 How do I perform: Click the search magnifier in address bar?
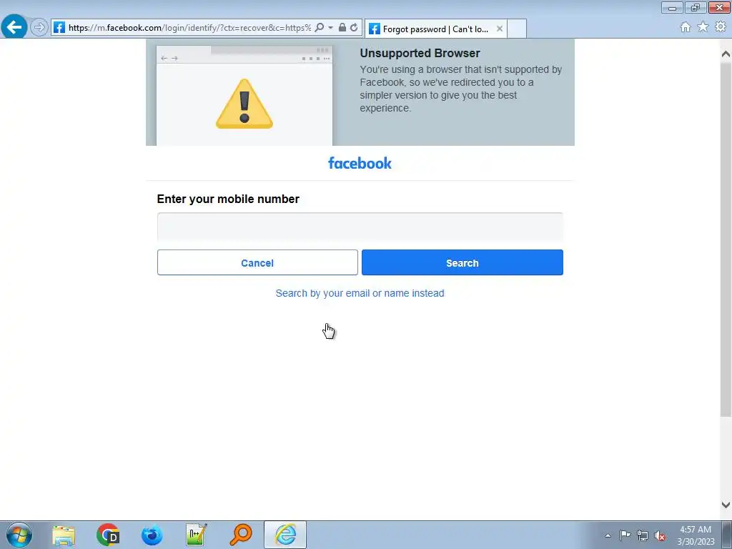click(x=320, y=28)
